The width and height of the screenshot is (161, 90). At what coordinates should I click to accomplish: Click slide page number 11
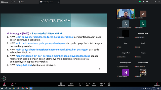(100, 69)
